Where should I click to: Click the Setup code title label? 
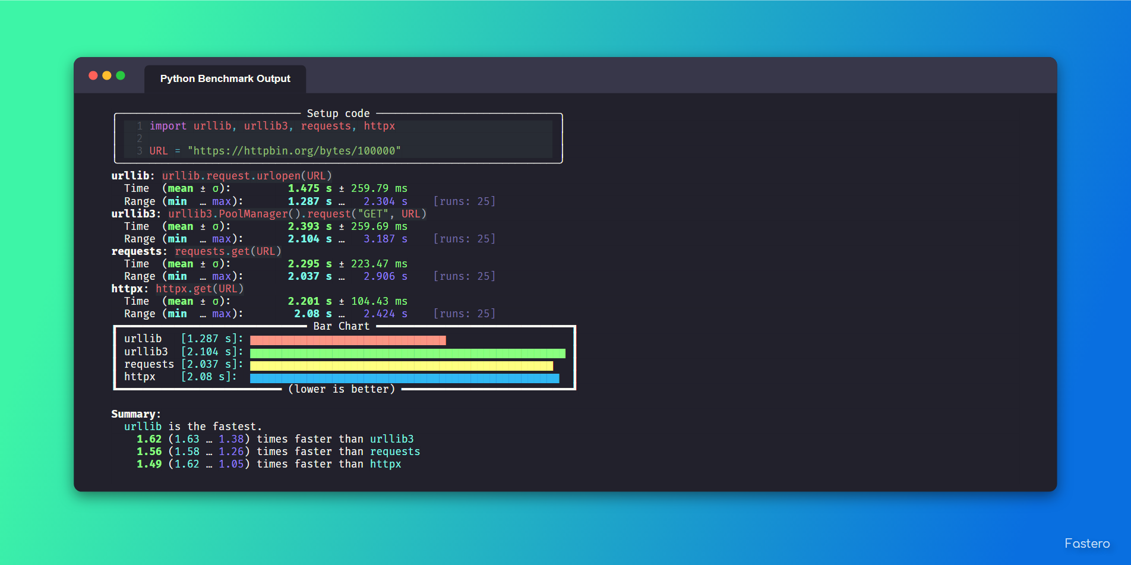coord(338,113)
